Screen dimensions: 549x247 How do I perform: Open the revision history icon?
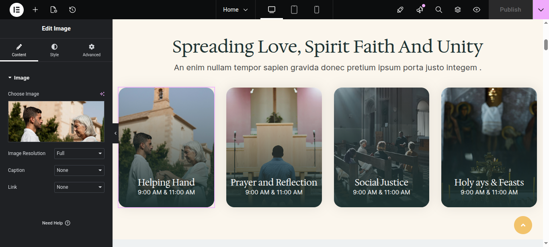pyautogui.click(x=72, y=10)
